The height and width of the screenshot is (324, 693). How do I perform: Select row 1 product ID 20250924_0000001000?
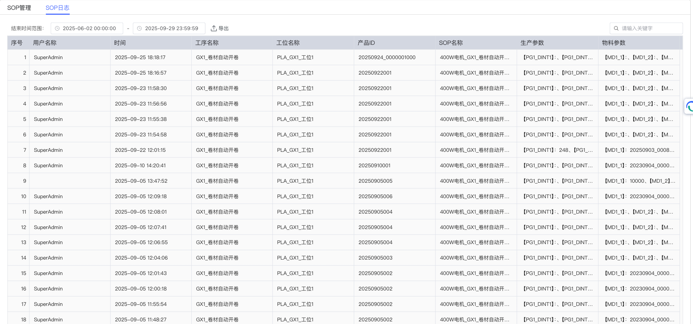pyautogui.click(x=387, y=58)
